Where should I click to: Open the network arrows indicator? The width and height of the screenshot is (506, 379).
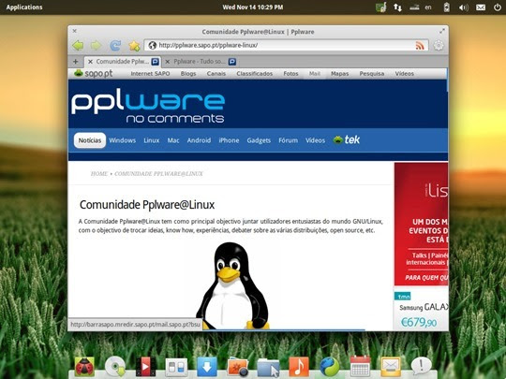coord(397,7)
